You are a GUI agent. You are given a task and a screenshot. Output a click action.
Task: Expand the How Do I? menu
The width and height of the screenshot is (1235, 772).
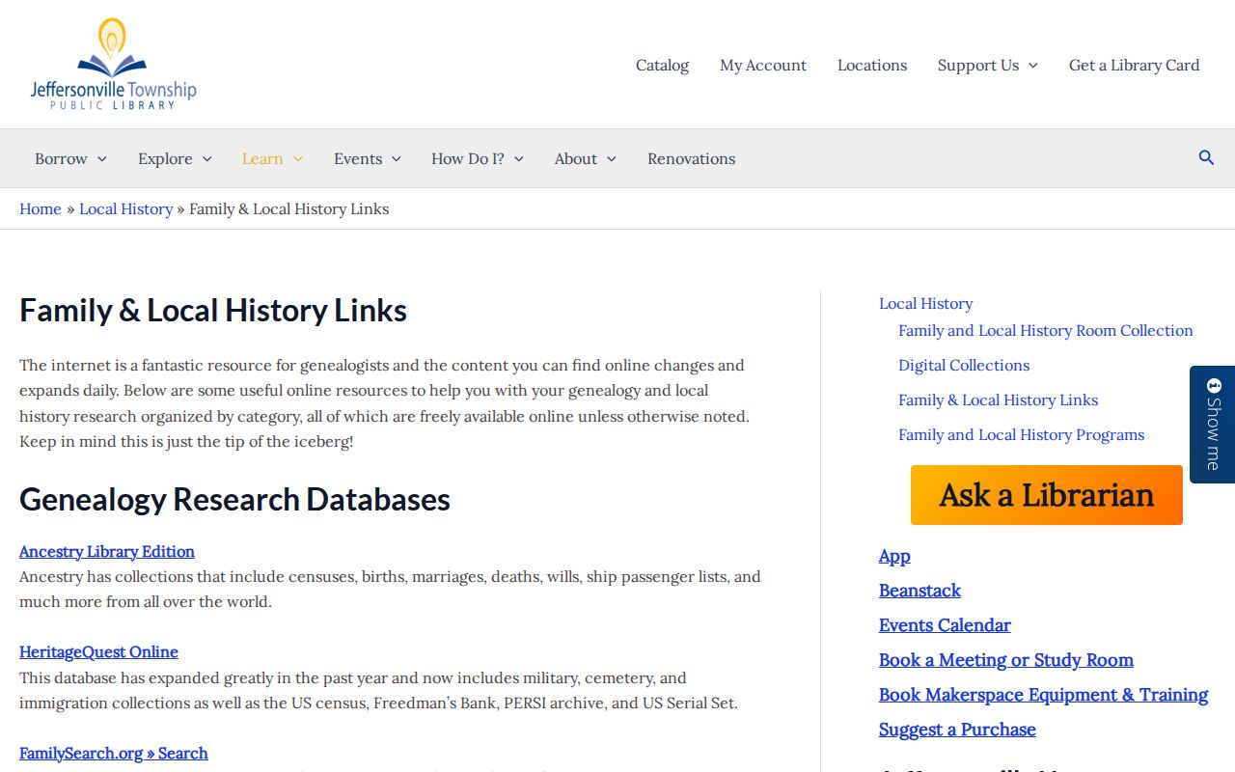tap(478, 158)
